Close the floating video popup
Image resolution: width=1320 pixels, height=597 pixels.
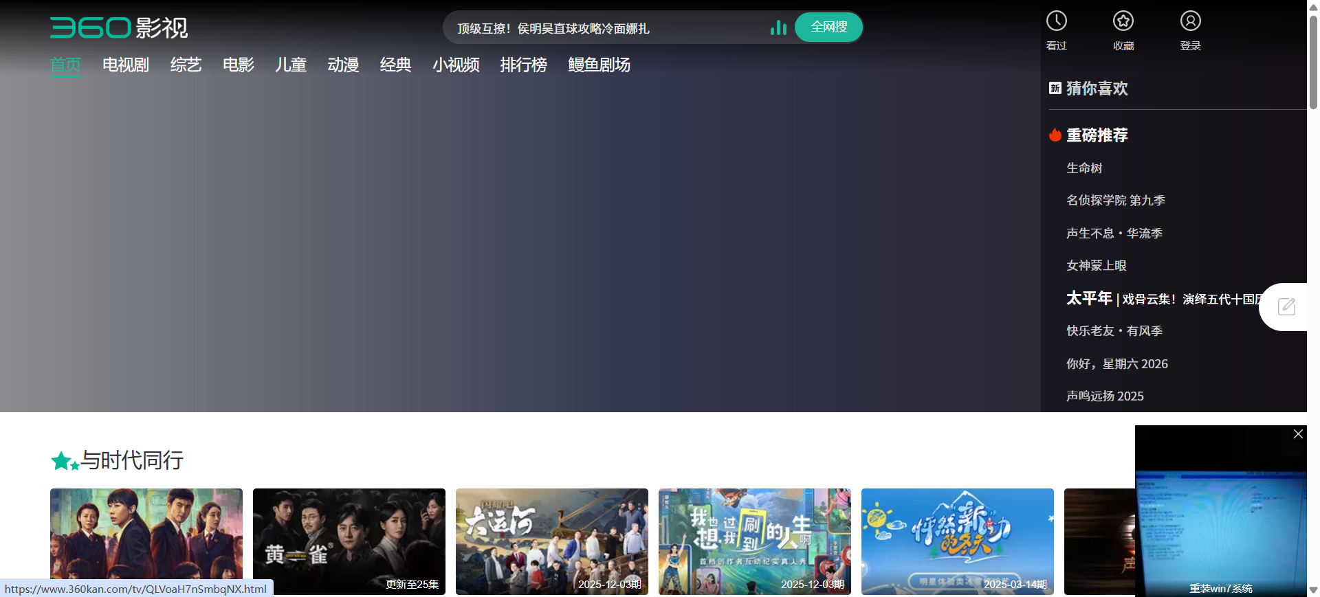(1298, 434)
